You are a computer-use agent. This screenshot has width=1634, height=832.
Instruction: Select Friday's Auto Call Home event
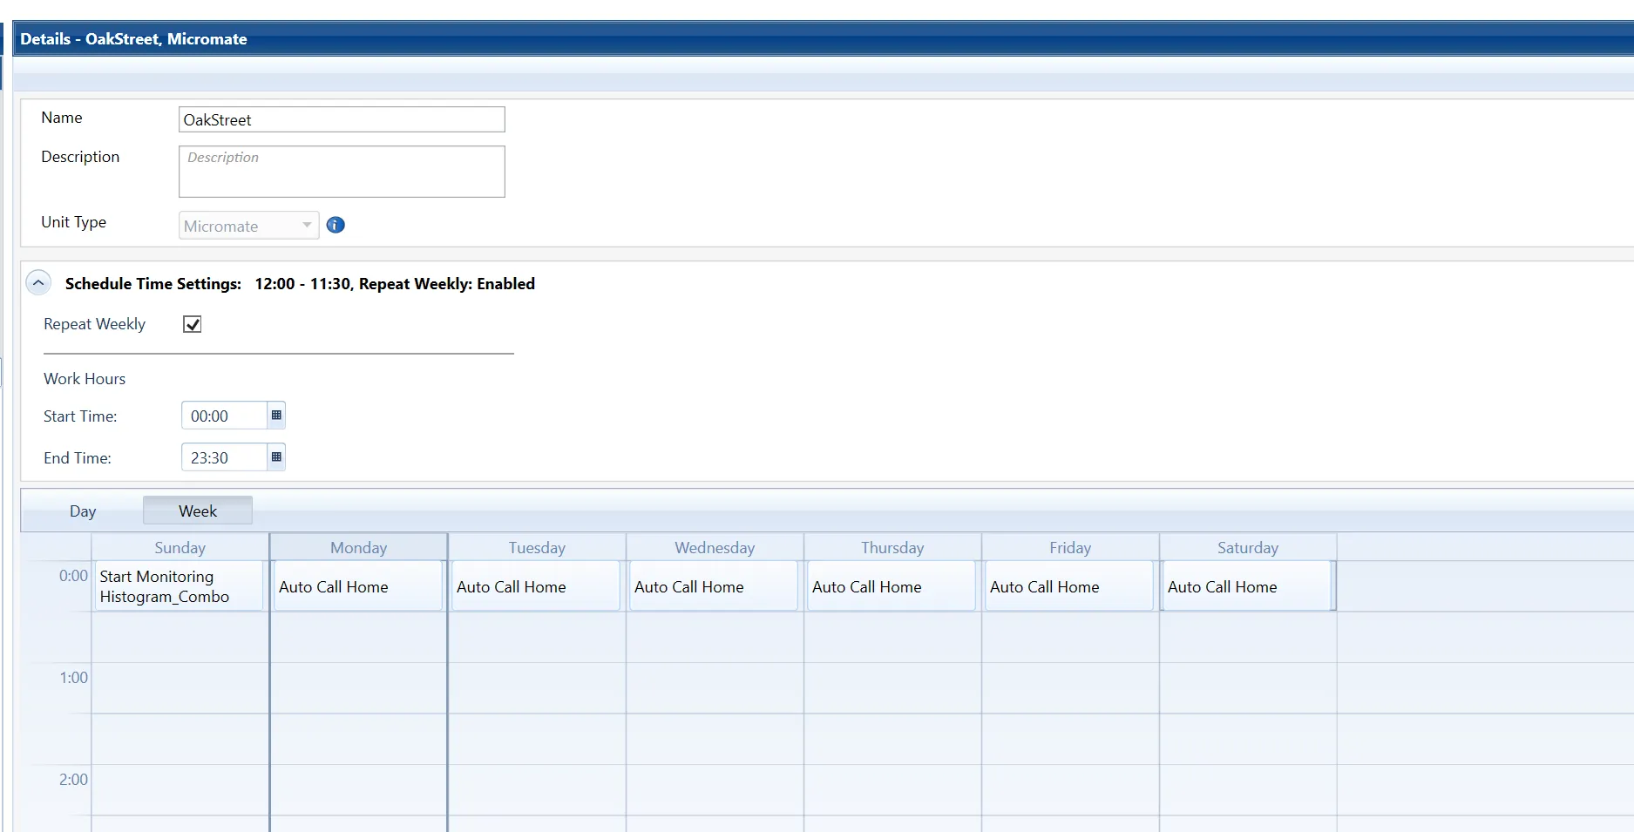(1068, 586)
